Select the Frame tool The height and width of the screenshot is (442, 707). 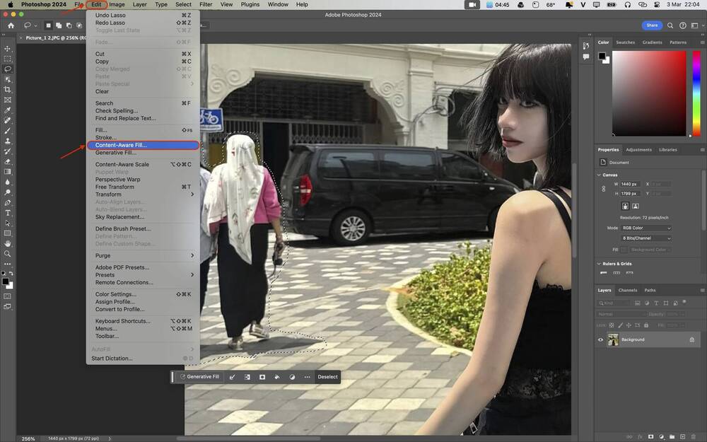pyautogui.click(x=7, y=100)
